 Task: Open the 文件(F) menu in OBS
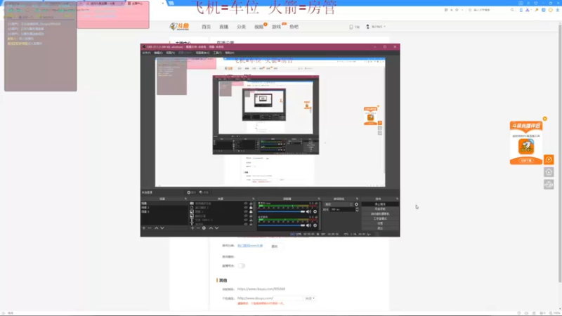pyautogui.click(x=146, y=53)
